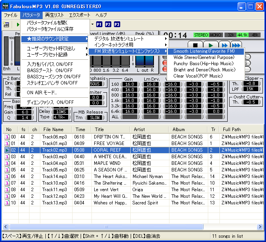This screenshot has width=266, height=242.
Task: Click the MP3 icon for Track13.mp3 row
Action: pyautogui.click(x=7, y=203)
